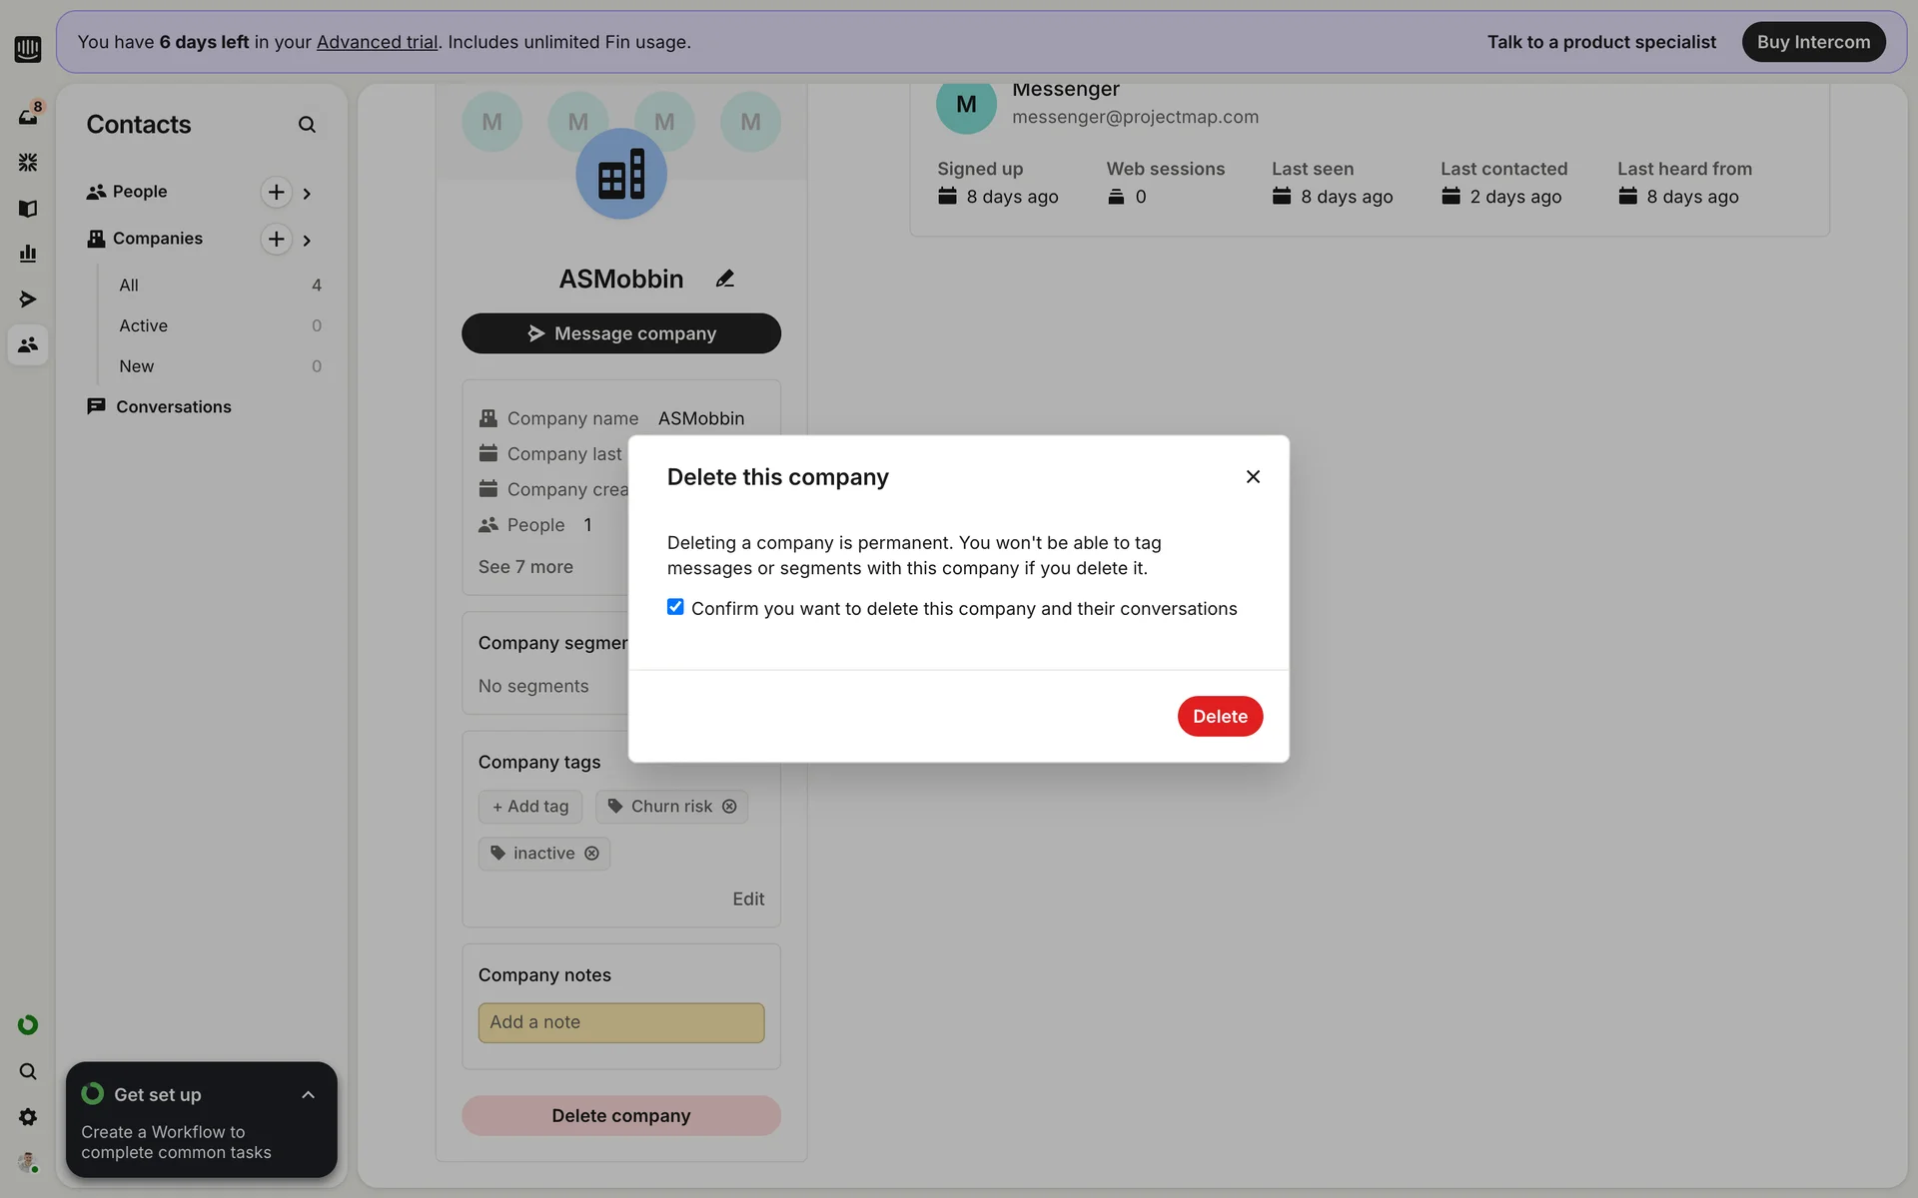Expand the People section chevron
The width and height of the screenshot is (1918, 1198).
pyautogui.click(x=307, y=193)
